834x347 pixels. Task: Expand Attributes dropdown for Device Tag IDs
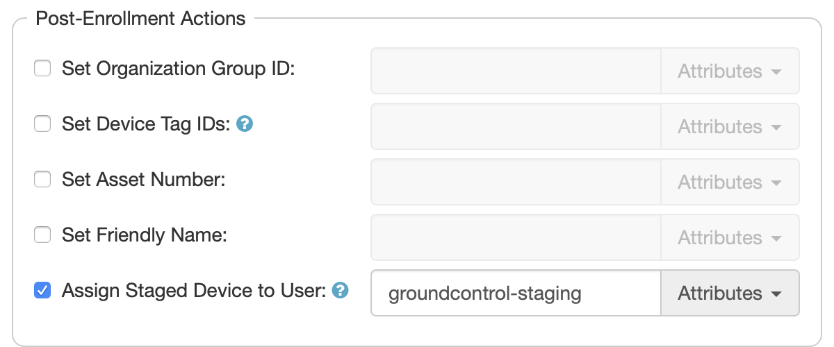coord(730,126)
